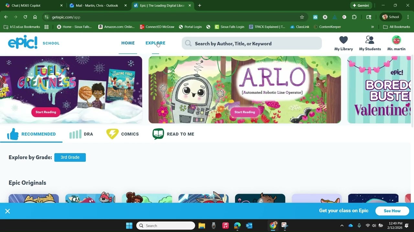414x232 pixels.
Task: Close the Epic browser tab
Action: coord(190,5)
